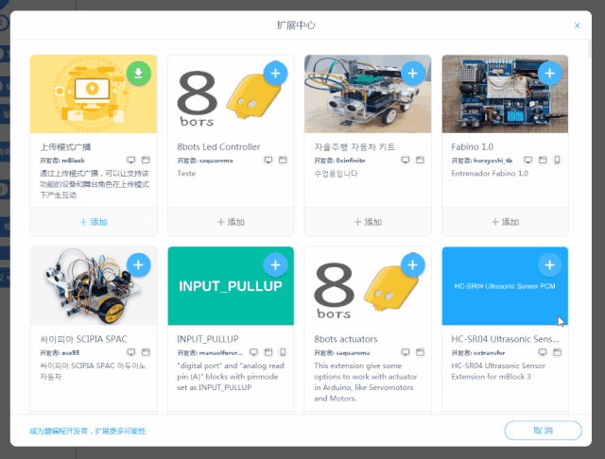Add 8bots Led Controller via 添加 button
605x459 pixels.
click(231, 222)
